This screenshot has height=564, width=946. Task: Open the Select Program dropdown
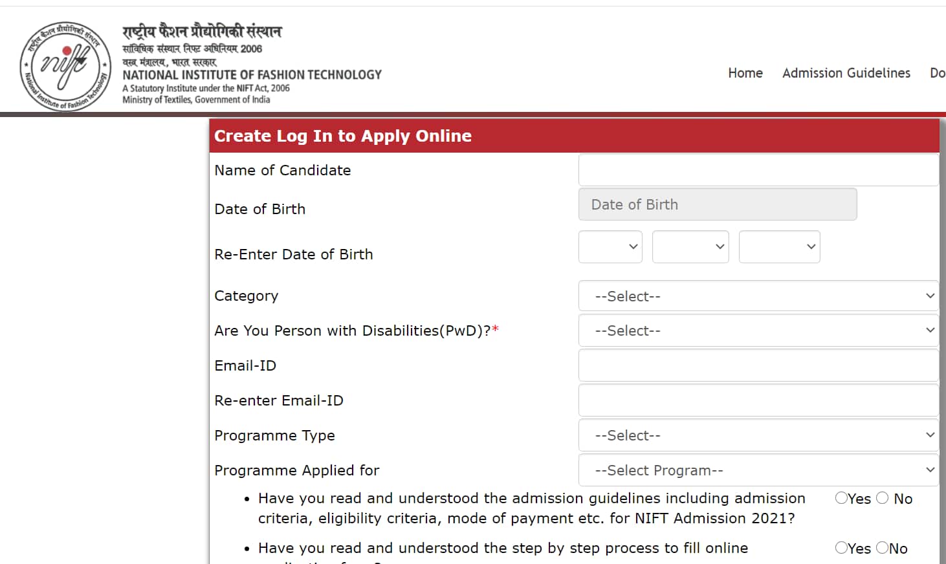click(758, 470)
